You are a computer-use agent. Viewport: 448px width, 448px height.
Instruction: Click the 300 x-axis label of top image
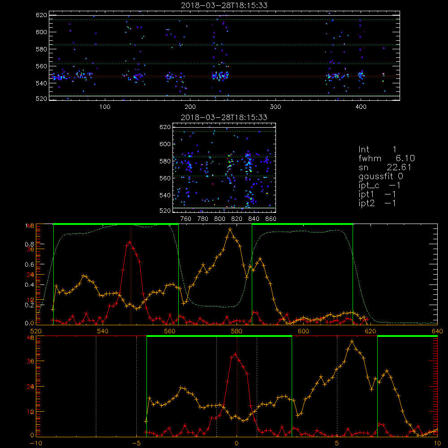click(276, 107)
